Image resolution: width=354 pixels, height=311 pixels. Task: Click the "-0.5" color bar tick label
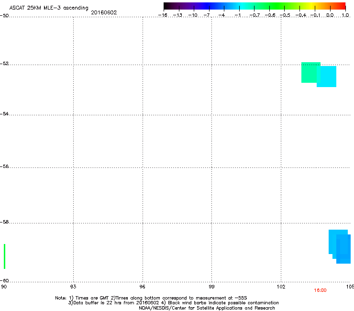tap(285, 15)
